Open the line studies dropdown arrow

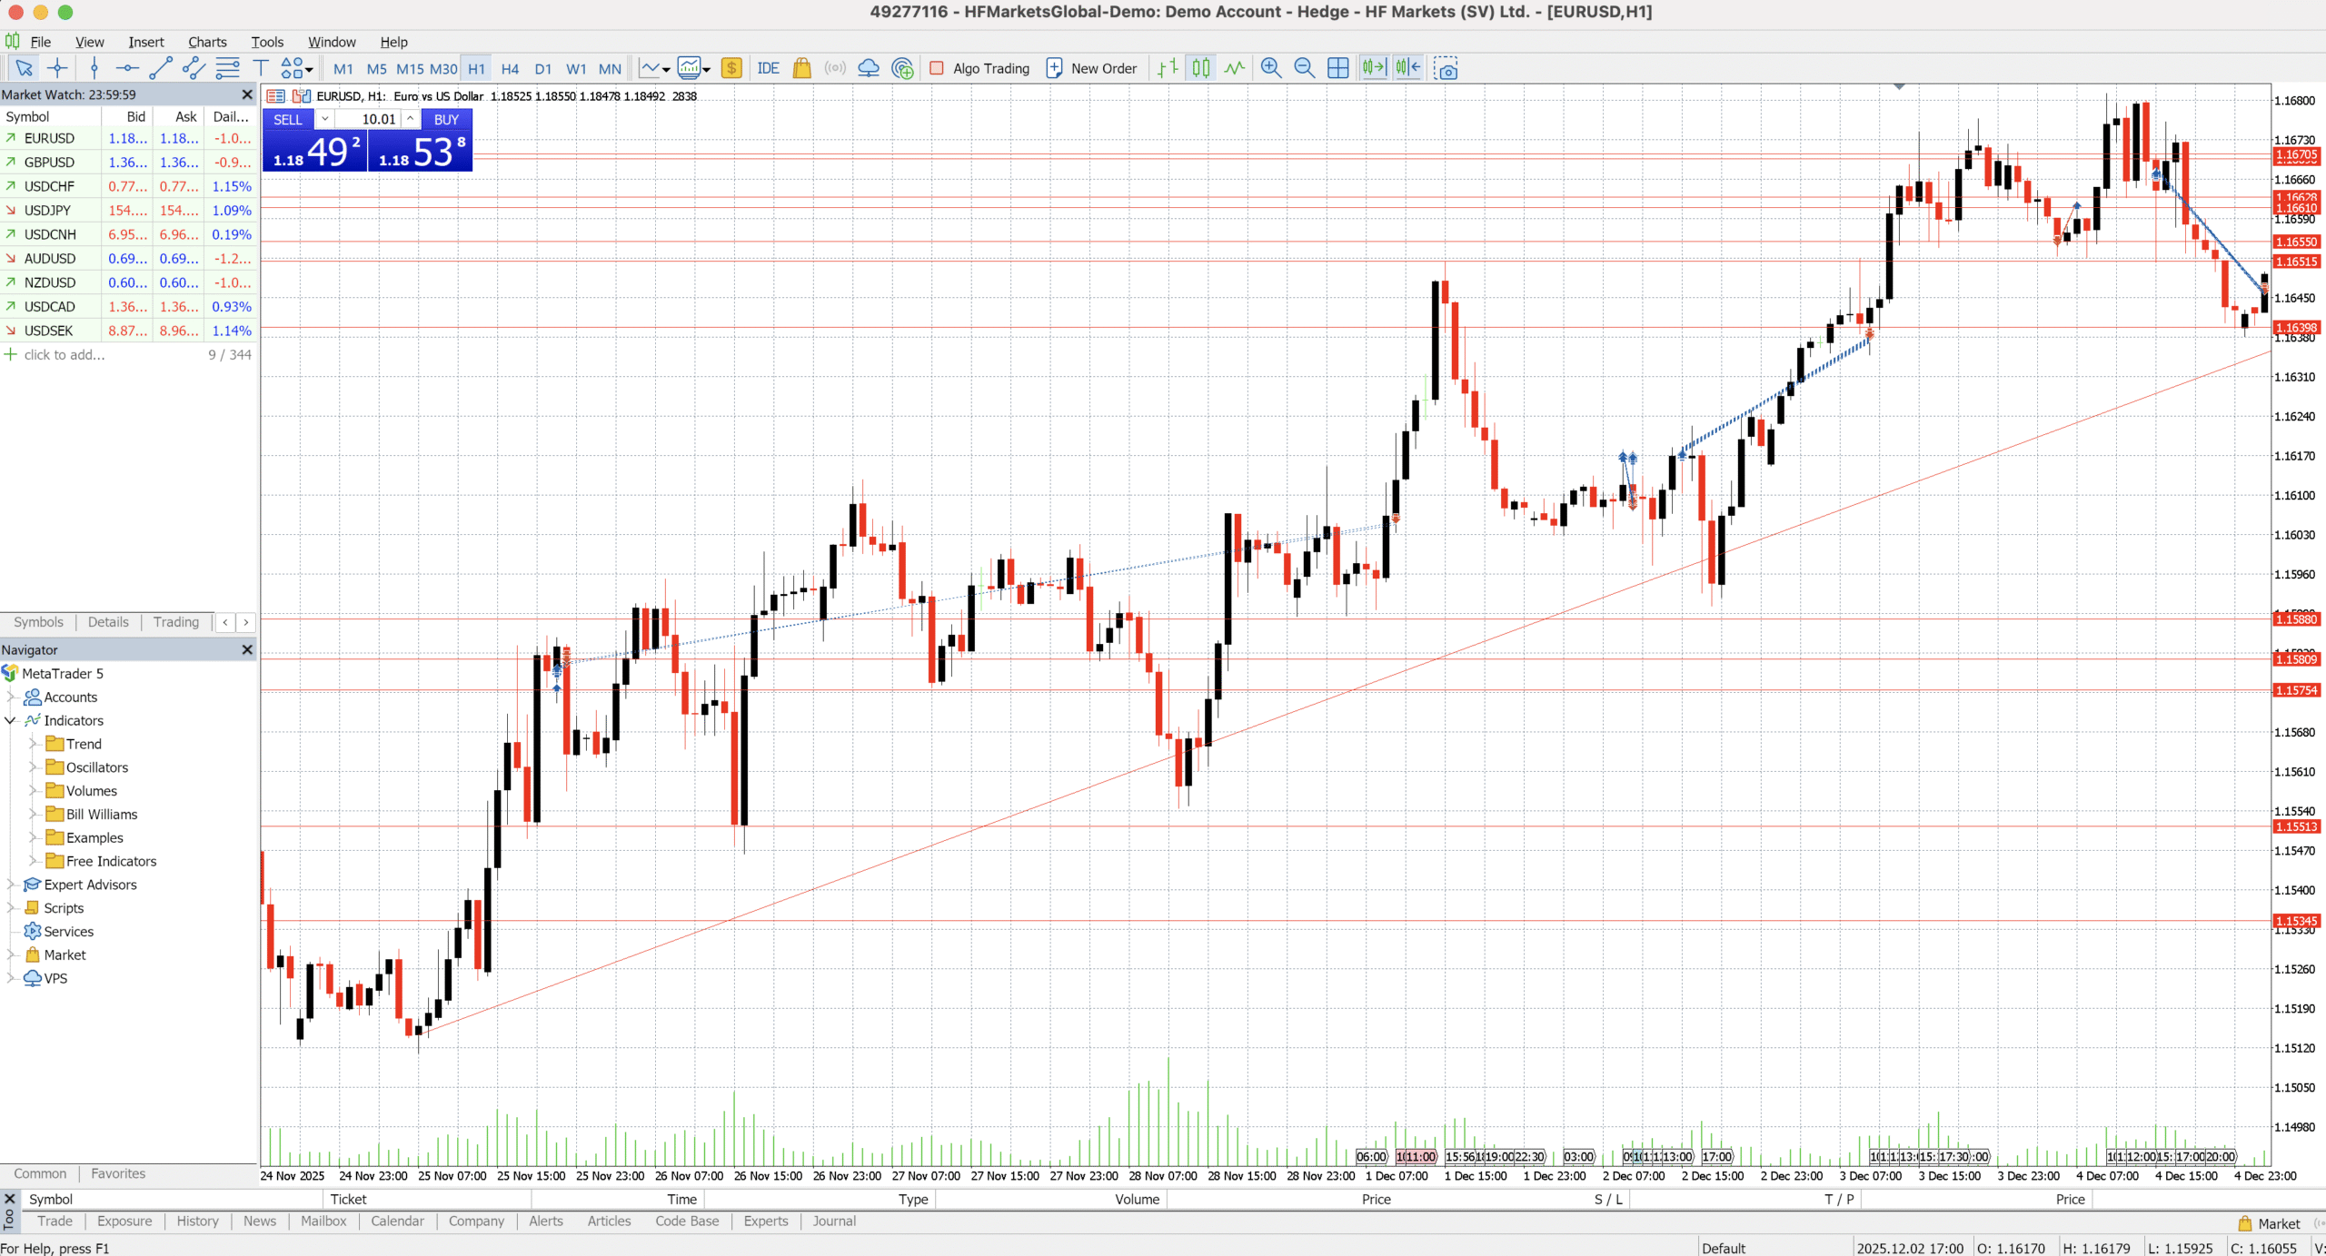pos(309,68)
